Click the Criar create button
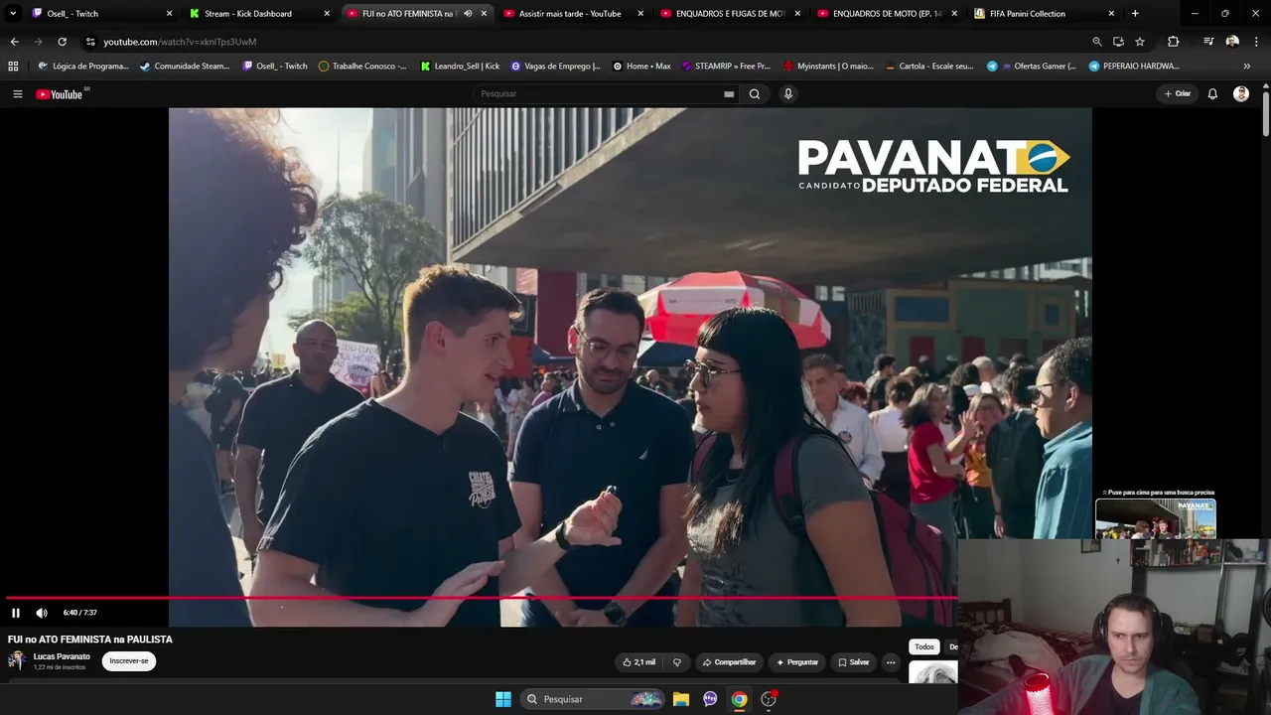1271x715 pixels. point(1178,94)
